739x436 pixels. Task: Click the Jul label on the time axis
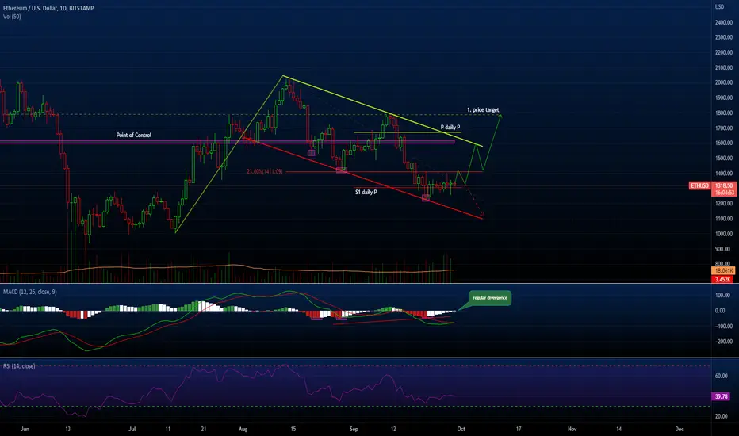[x=132, y=429]
